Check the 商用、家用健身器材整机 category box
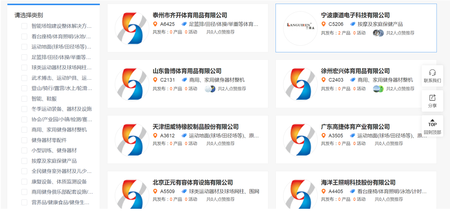This screenshot has width=450, height=211. click(x=24, y=130)
